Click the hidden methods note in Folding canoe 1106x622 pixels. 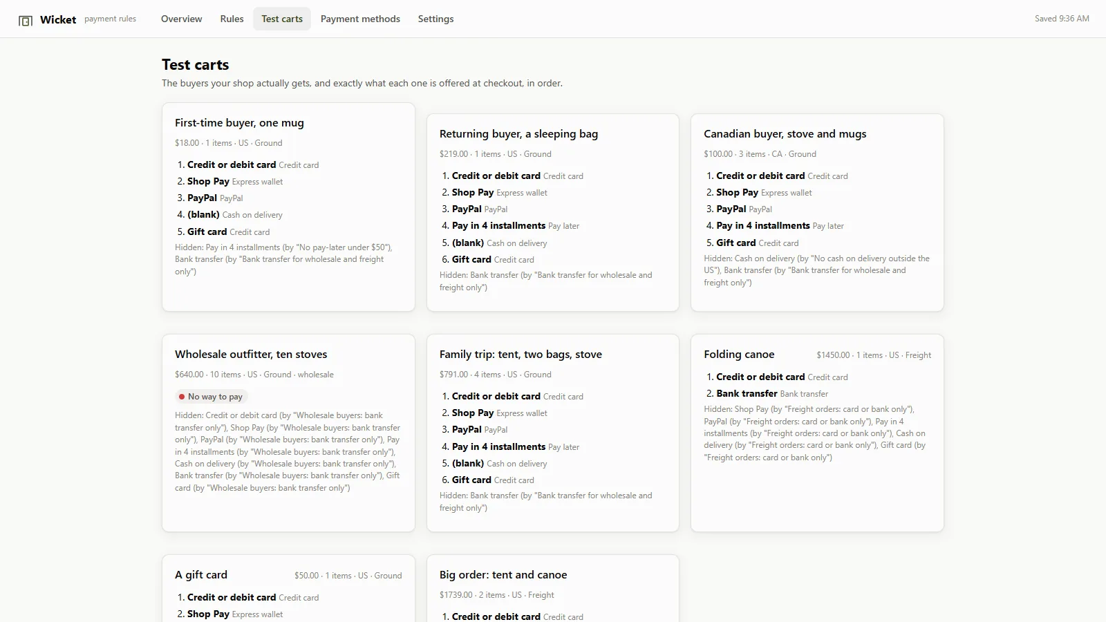(x=817, y=433)
